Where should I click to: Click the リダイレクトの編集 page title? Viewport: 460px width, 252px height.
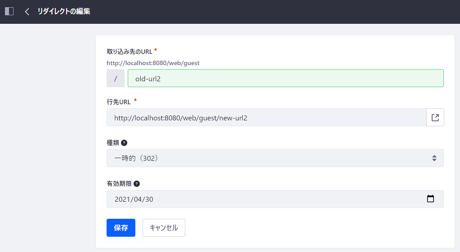[x=64, y=12]
